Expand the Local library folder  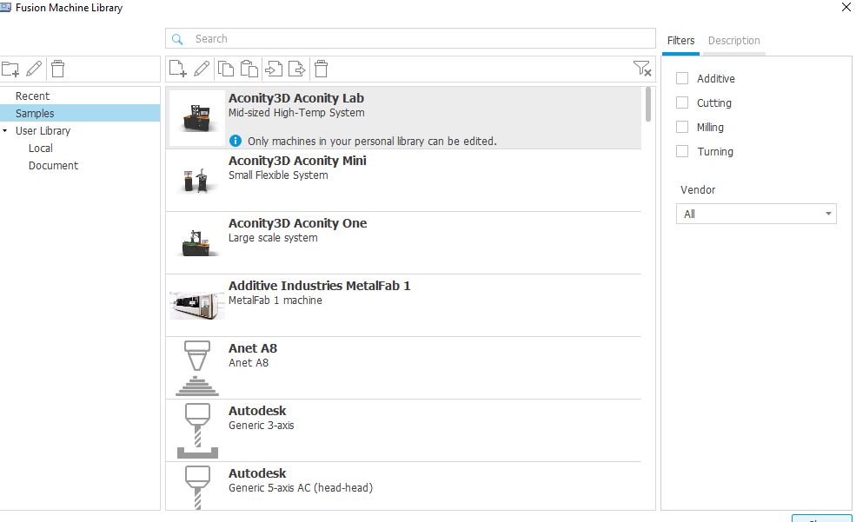40,148
